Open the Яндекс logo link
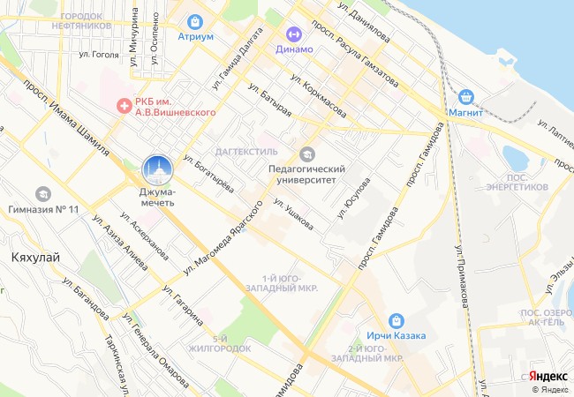 pyautogui.click(x=548, y=376)
